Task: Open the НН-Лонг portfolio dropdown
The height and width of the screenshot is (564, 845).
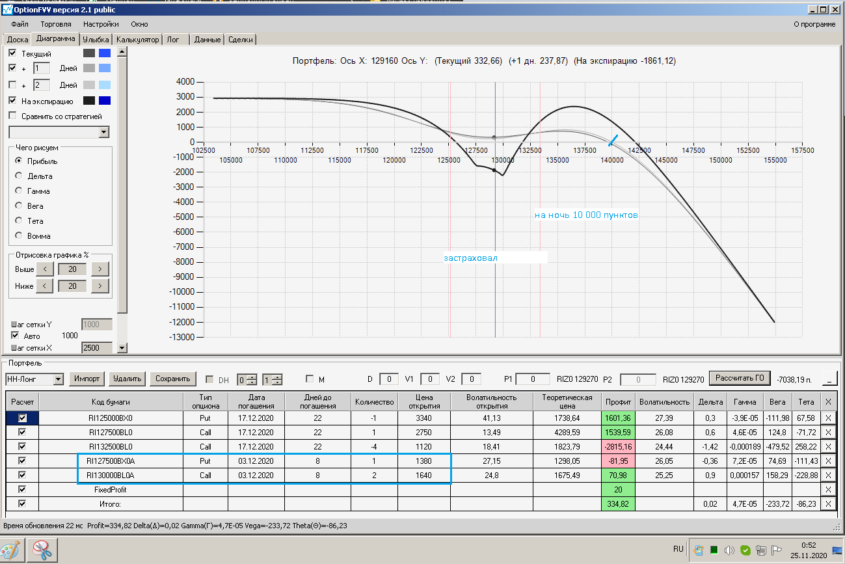Action: pyautogui.click(x=59, y=379)
